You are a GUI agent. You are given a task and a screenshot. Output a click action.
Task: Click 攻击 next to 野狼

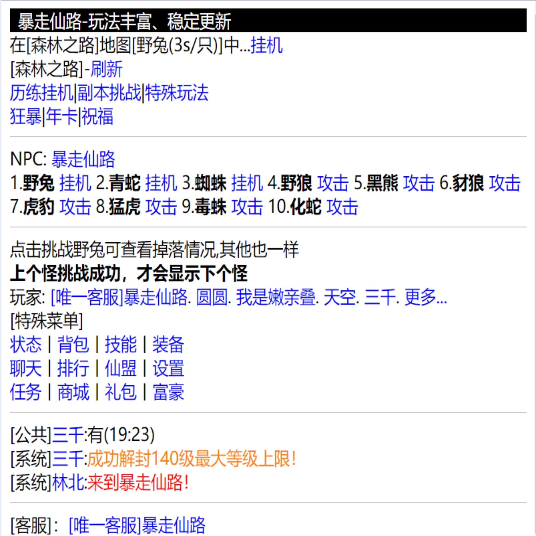[333, 183]
